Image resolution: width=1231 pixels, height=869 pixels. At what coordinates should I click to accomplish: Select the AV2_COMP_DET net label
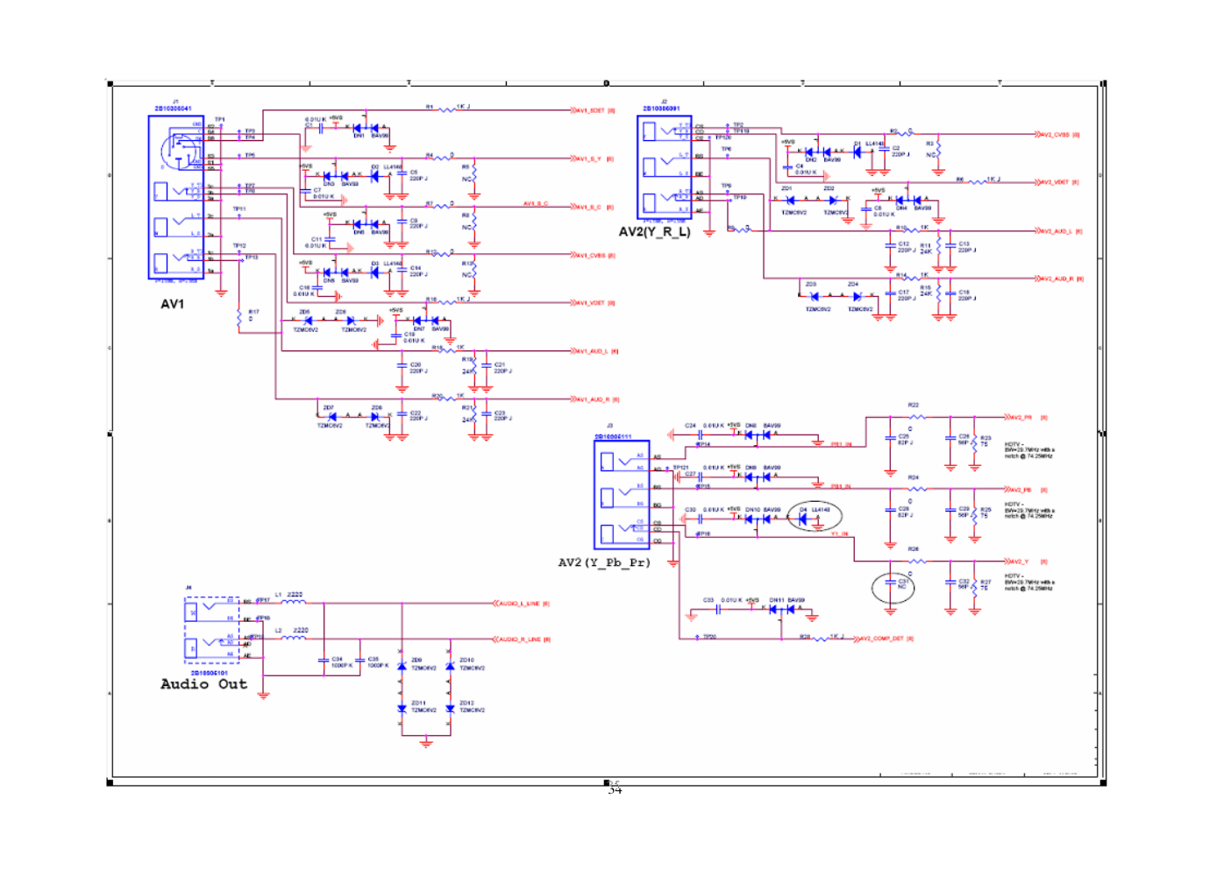pos(881,639)
